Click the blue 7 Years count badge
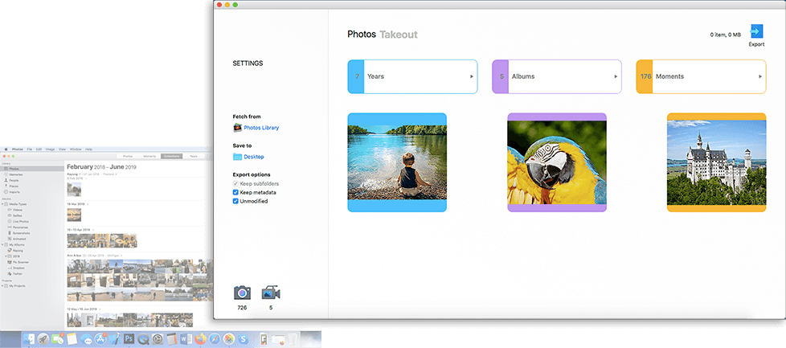Image resolution: width=786 pixels, height=348 pixels. 356,76
